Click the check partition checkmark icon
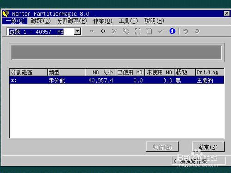The height and width of the screenshot is (173, 231). click(161, 31)
